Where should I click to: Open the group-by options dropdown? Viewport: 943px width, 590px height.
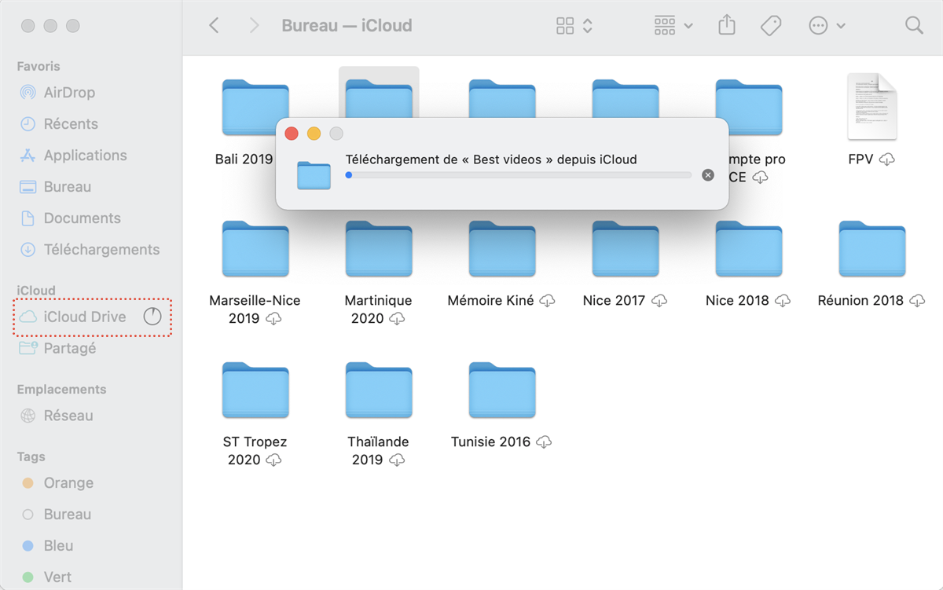[x=673, y=26]
